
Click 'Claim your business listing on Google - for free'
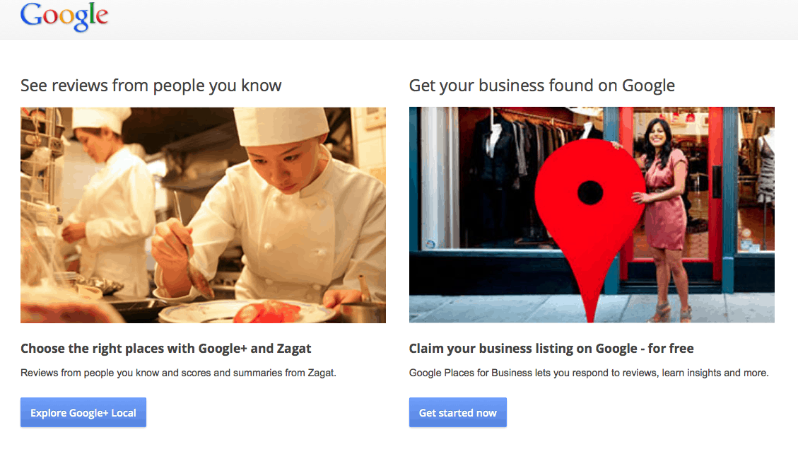[551, 349]
